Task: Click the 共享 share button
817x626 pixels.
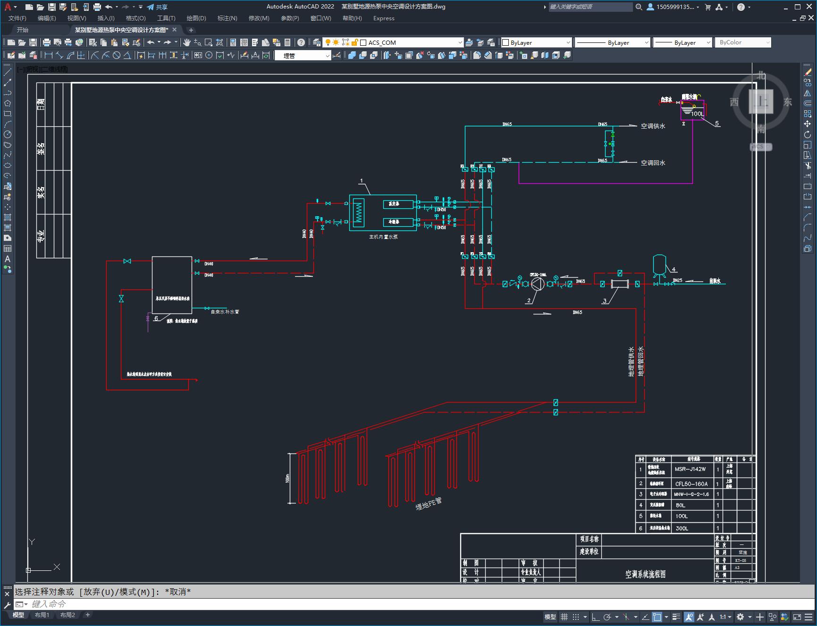Action: tap(157, 7)
